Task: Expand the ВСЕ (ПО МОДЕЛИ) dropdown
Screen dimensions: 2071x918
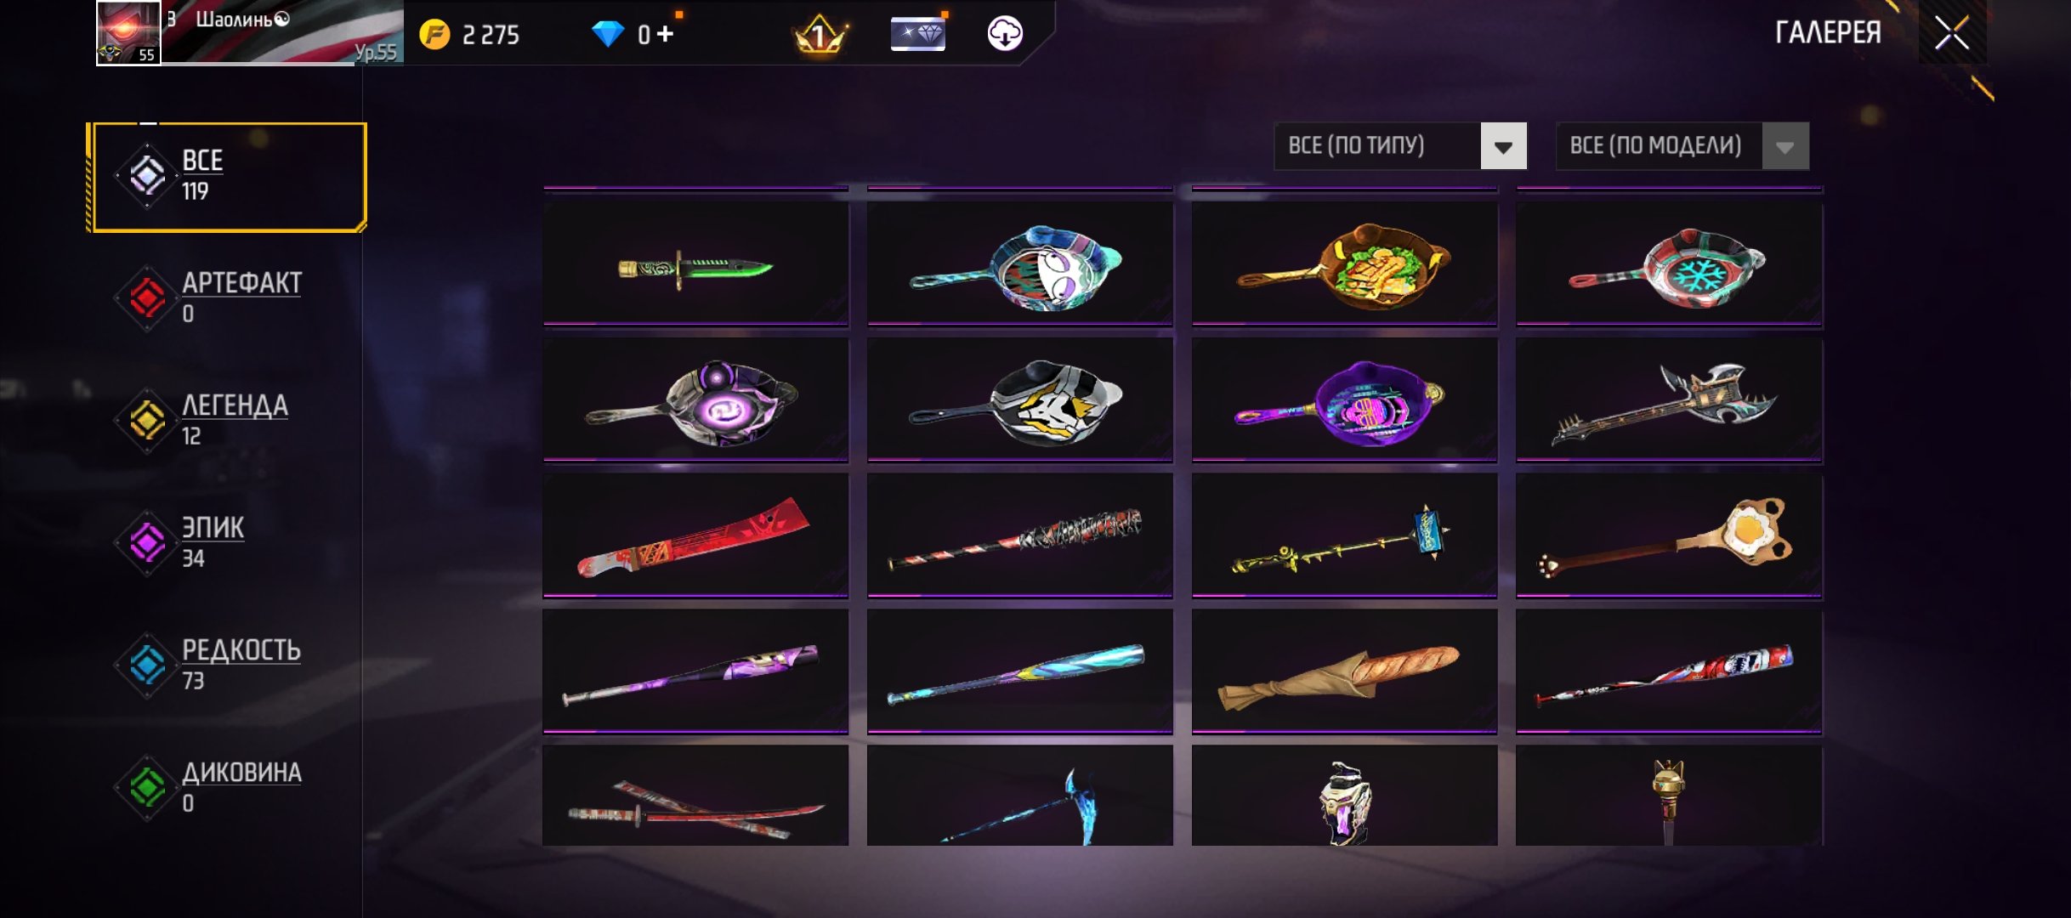Action: tap(1682, 146)
